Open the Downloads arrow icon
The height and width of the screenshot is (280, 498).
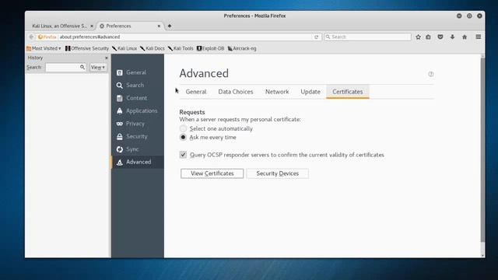(452, 37)
